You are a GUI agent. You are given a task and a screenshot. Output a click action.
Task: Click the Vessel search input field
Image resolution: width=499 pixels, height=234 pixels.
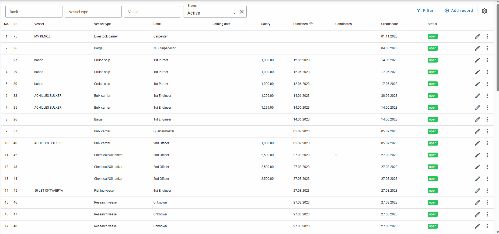[x=152, y=12]
